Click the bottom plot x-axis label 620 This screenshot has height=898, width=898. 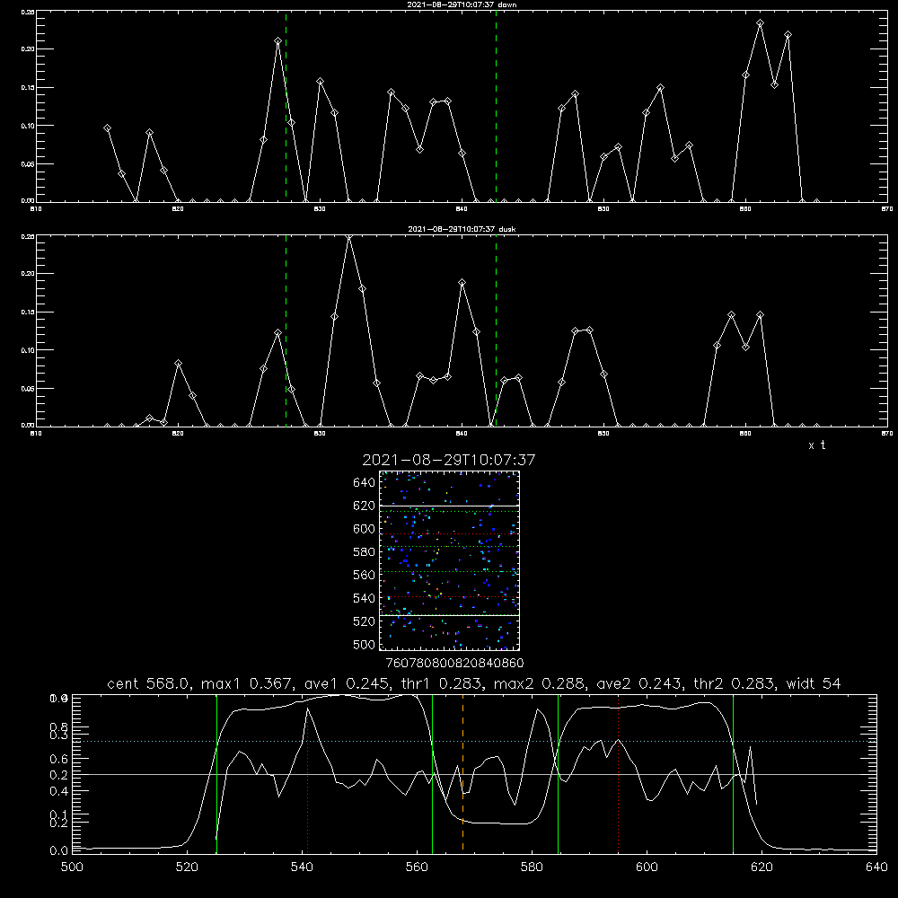pos(762,867)
